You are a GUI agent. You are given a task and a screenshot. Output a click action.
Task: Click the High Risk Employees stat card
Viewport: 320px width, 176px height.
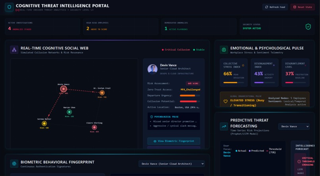point(121,26)
